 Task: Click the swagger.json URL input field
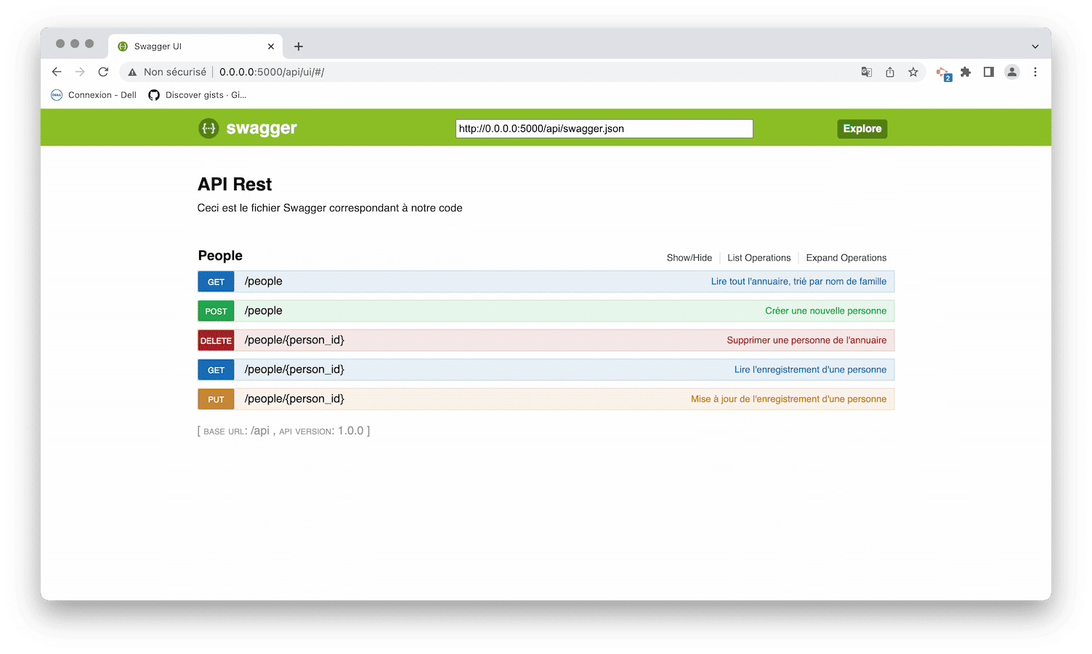pos(603,128)
